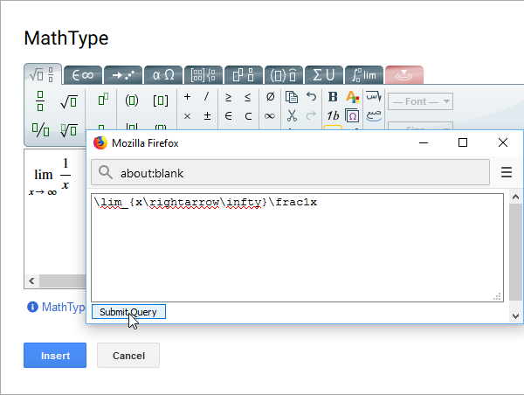Image resolution: width=524 pixels, height=395 pixels.
Task: Insert the infinity symbol
Action: [270, 115]
